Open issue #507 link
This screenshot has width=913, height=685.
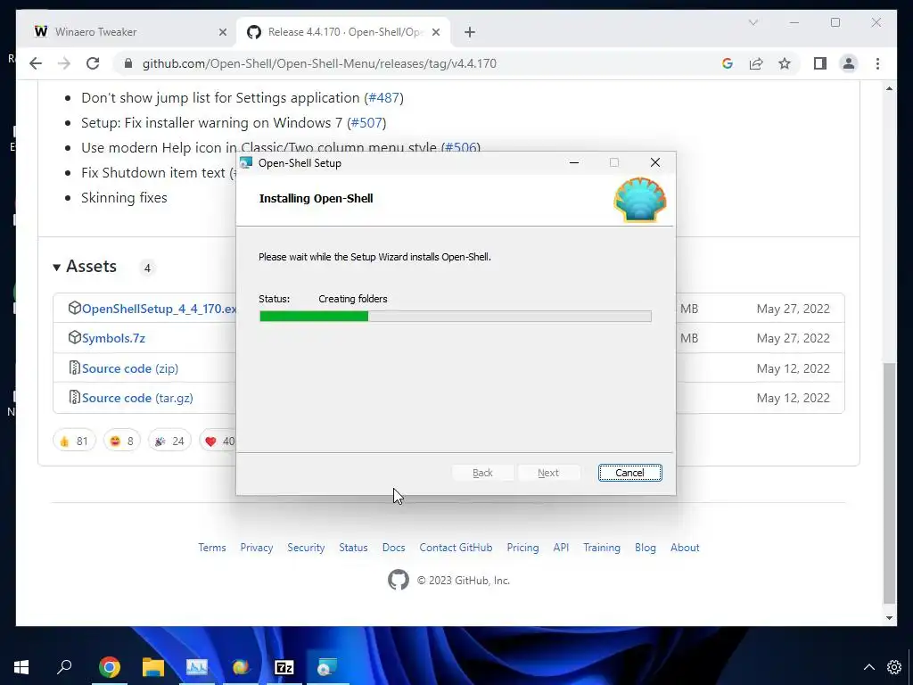coord(366,123)
